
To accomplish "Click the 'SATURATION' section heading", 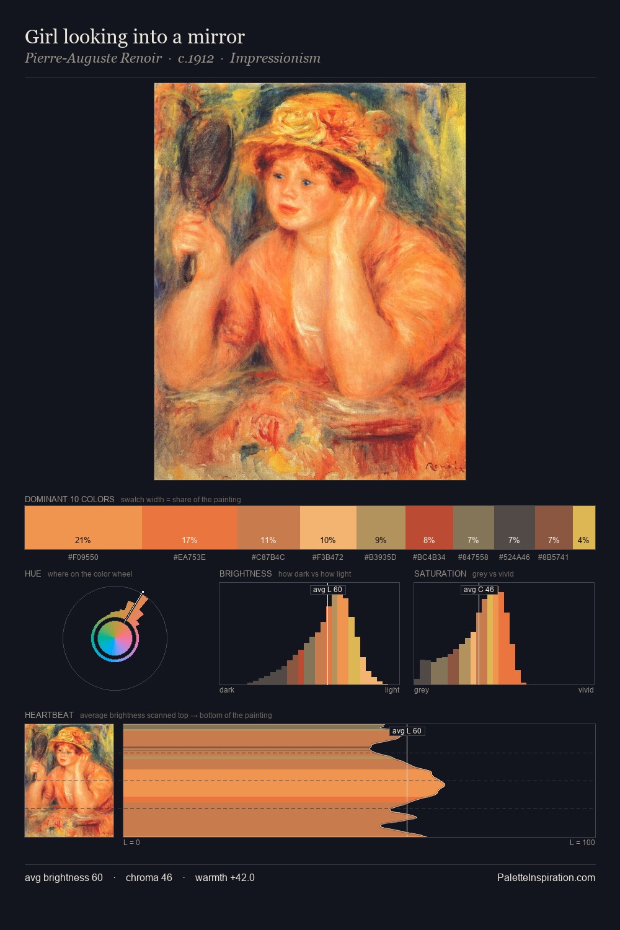I will point(440,573).
